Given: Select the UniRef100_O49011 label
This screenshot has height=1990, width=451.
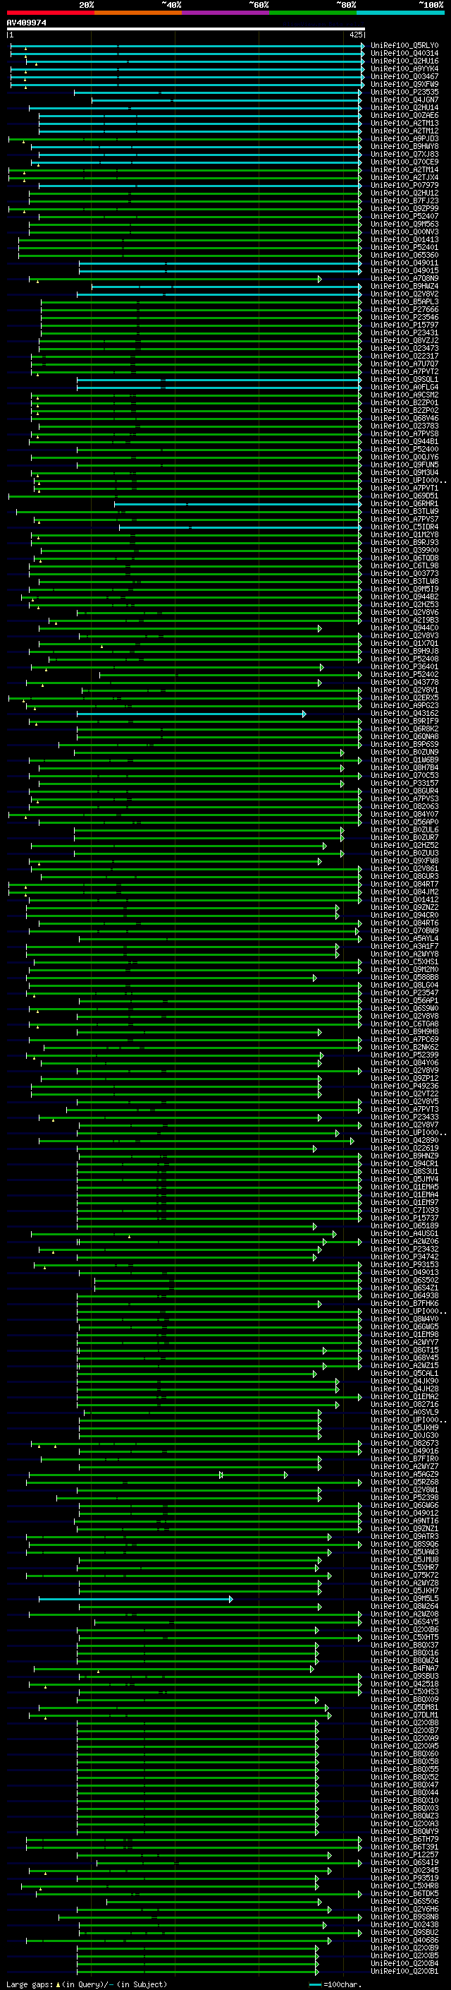Looking at the screenshot, I should coord(404,263).
